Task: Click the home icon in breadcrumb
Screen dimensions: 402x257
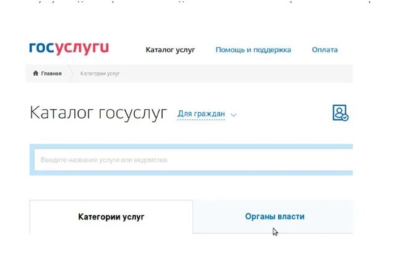Action: click(36, 73)
